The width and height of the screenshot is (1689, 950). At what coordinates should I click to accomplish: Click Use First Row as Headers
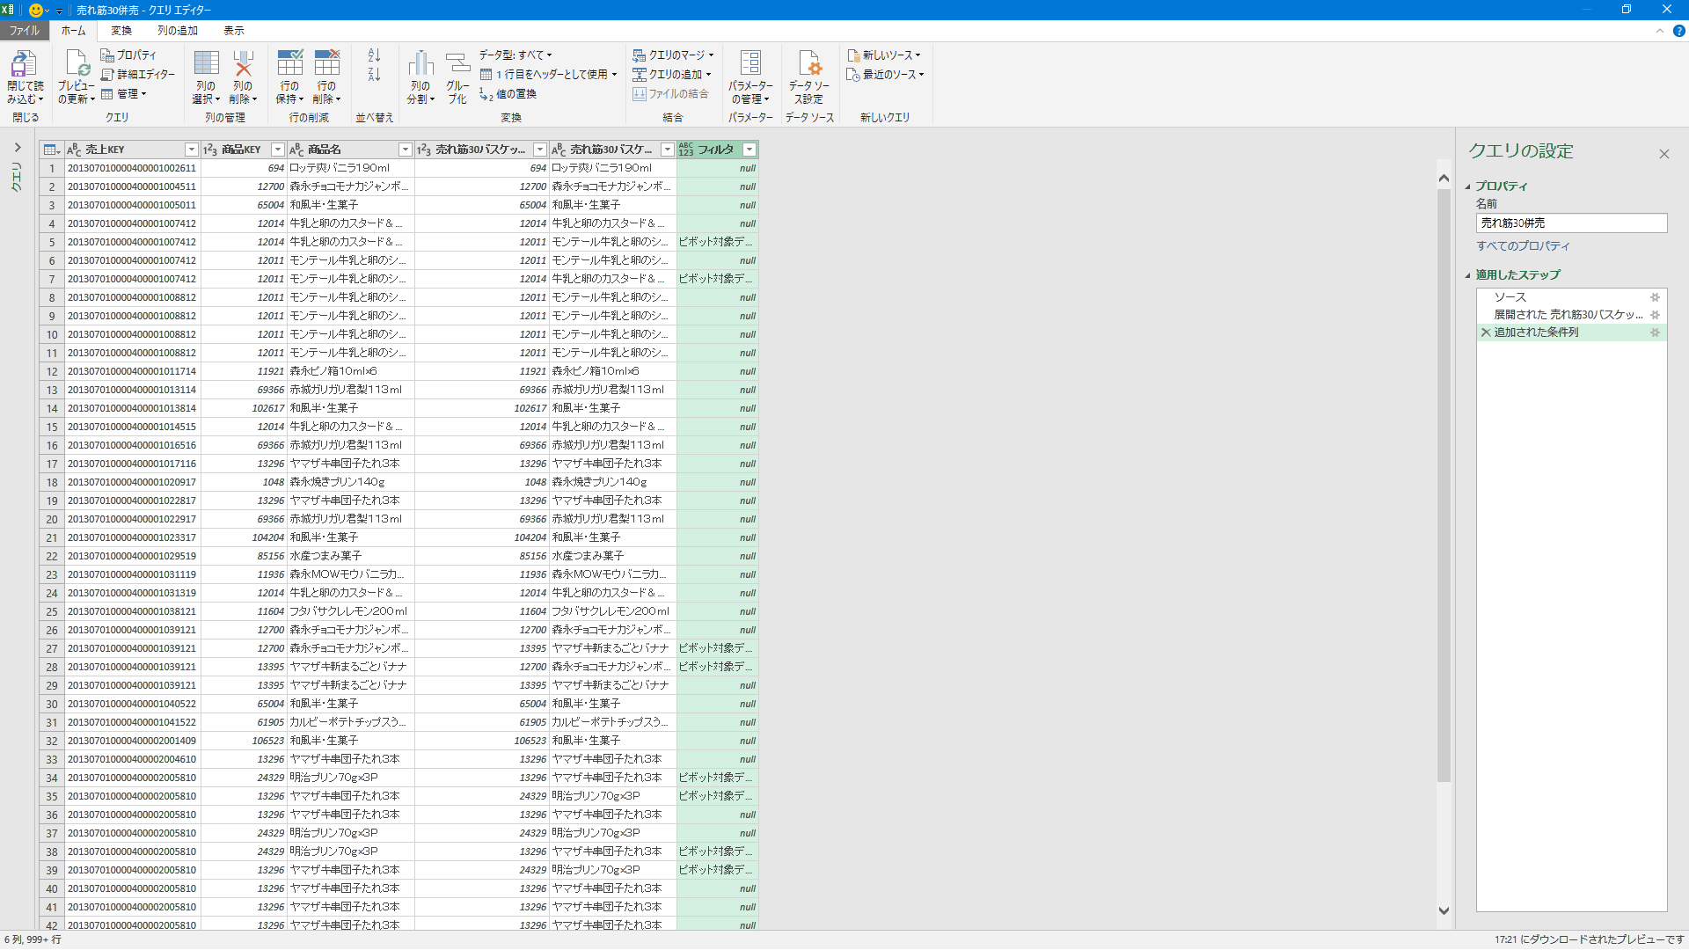548,75
